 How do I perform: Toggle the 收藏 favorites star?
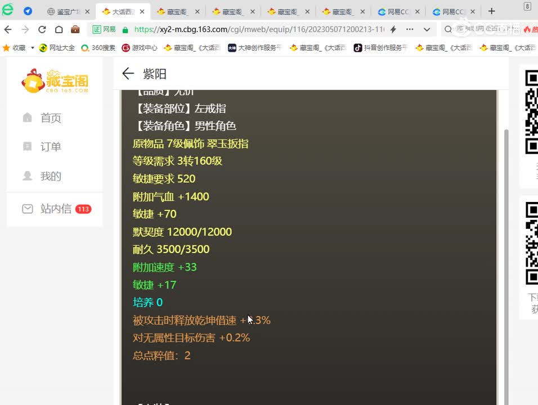[6, 48]
